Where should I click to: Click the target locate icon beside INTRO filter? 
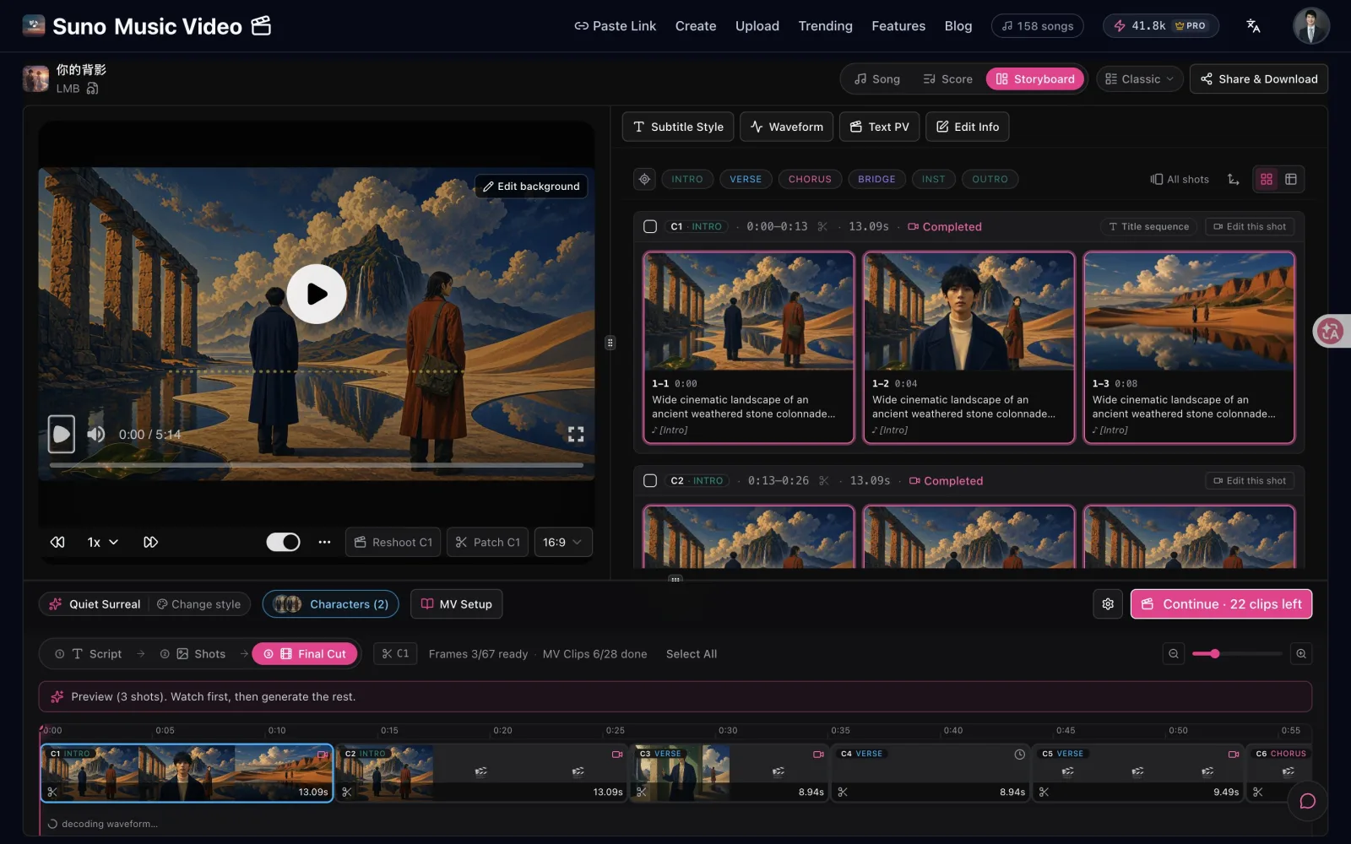[644, 179]
